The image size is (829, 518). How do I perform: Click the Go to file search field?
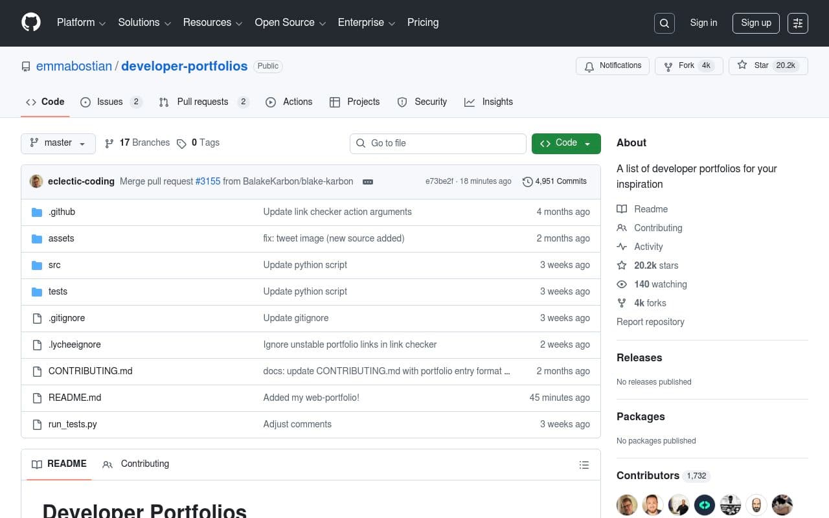pyautogui.click(x=438, y=143)
